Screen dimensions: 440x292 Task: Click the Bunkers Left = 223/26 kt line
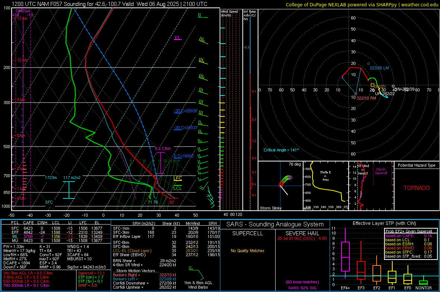click(x=145, y=279)
